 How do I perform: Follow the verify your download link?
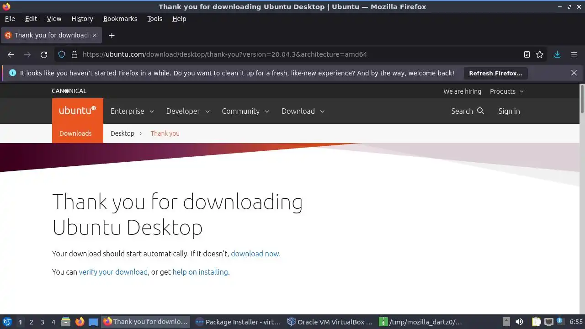point(113,272)
